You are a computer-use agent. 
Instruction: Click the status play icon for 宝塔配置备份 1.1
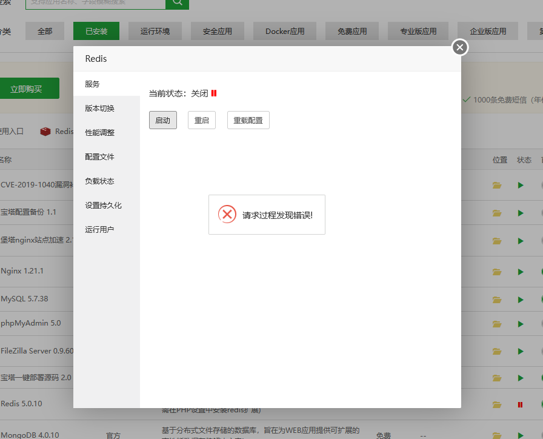point(521,213)
